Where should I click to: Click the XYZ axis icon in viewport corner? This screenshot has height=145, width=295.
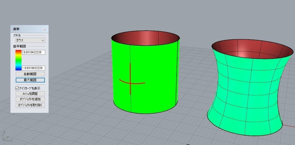(7, 137)
